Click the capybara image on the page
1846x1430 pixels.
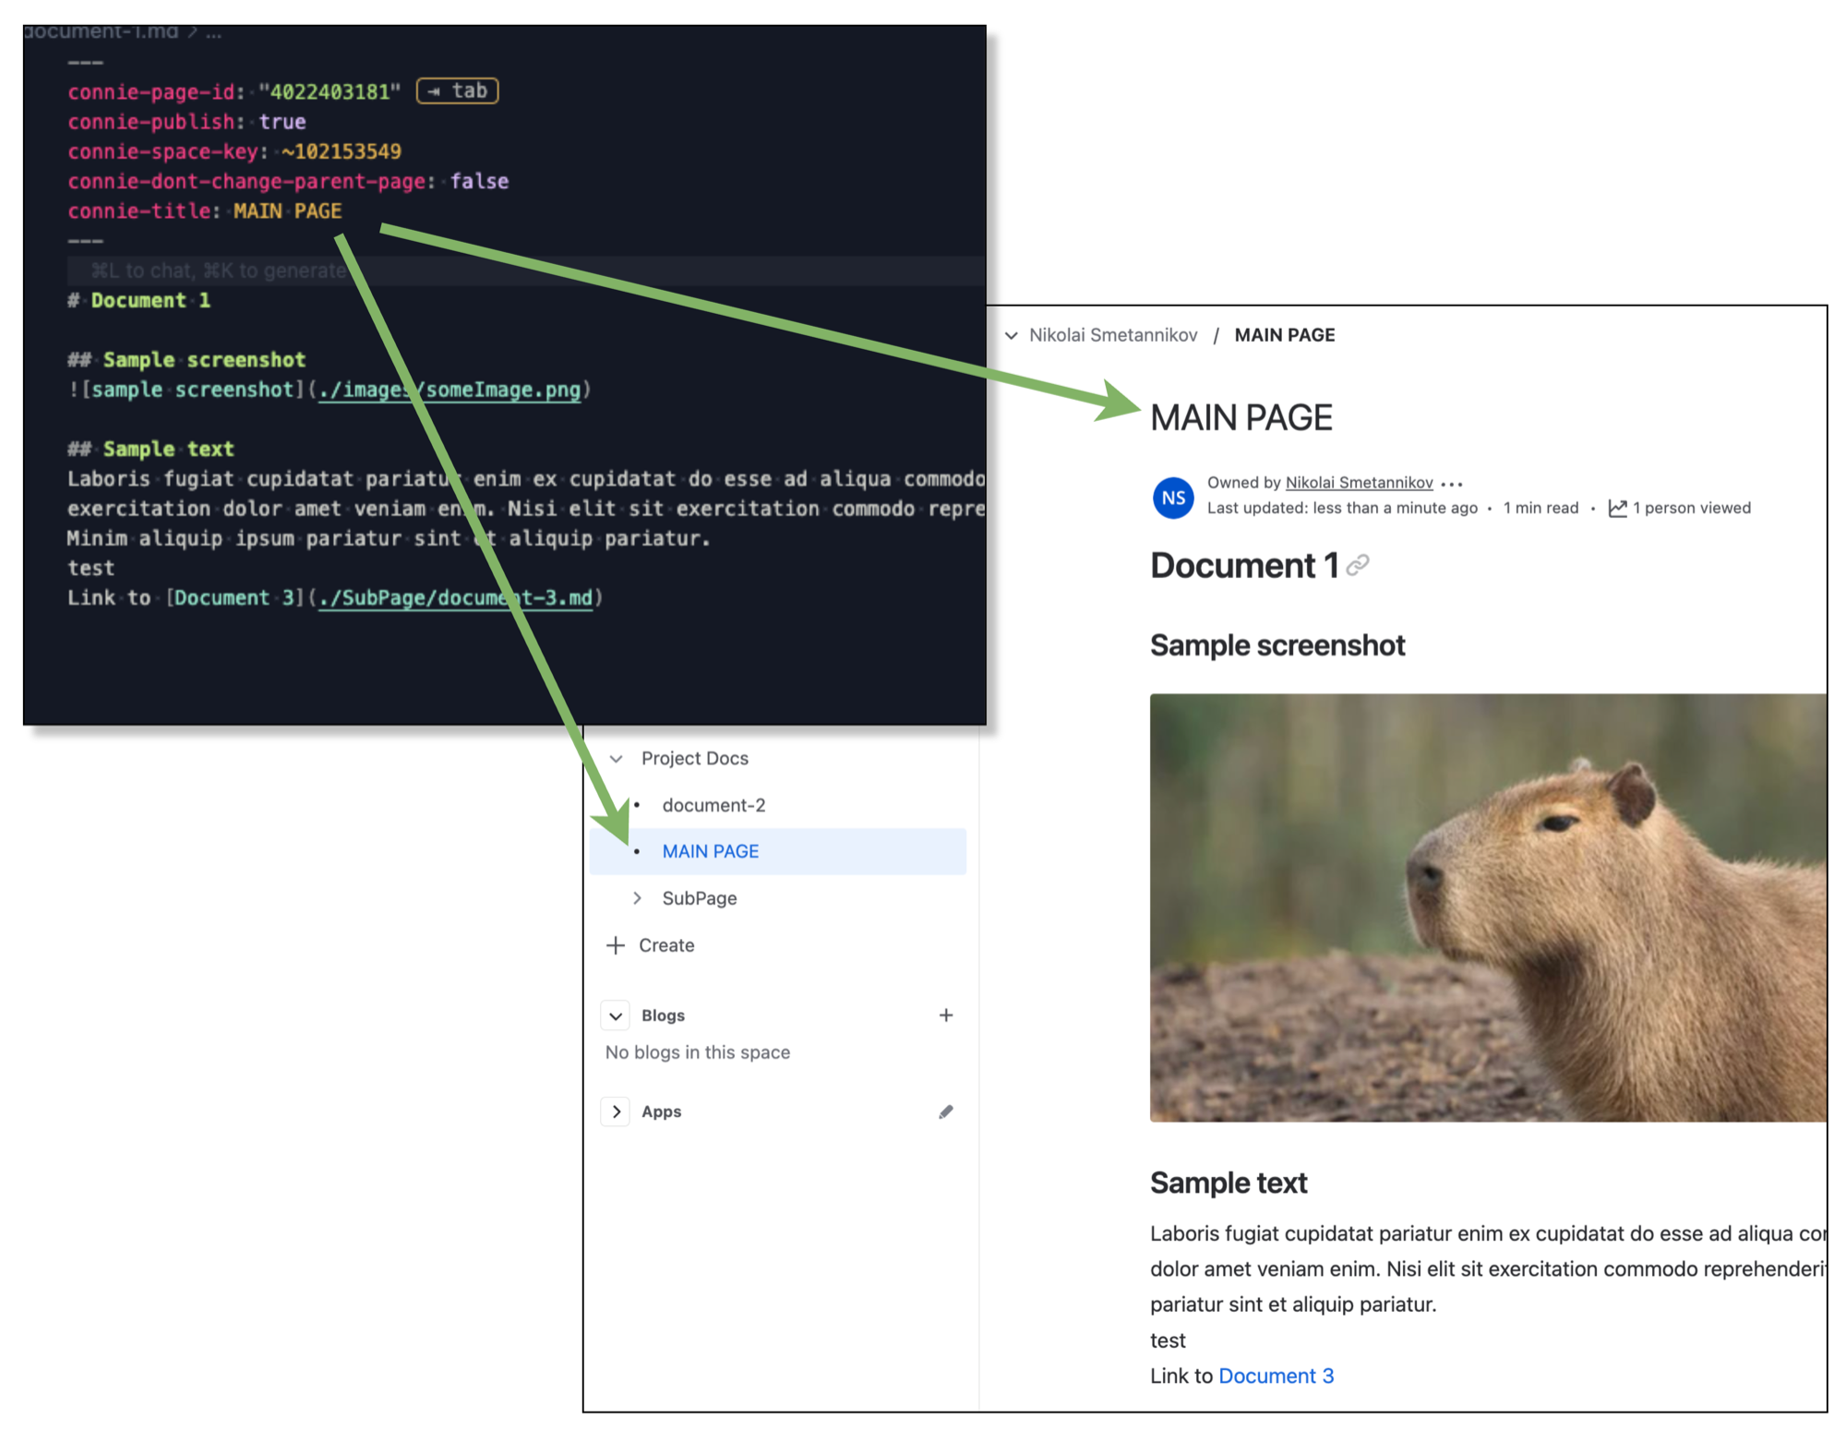(1487, 907)
